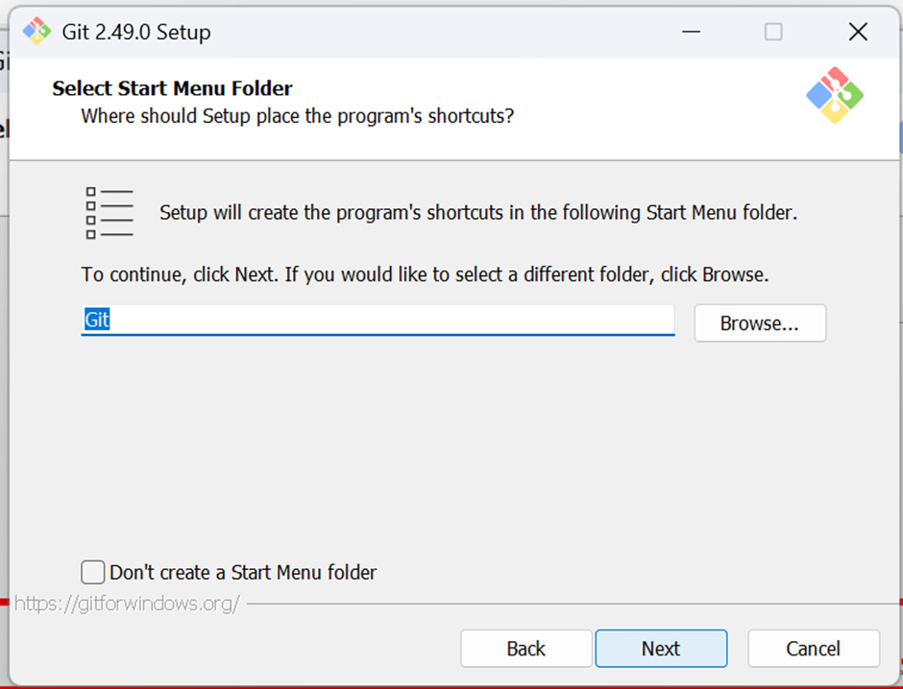Cancel the Git installation
Viewport: 903px width, 689px height.
[x=814, y=649]
